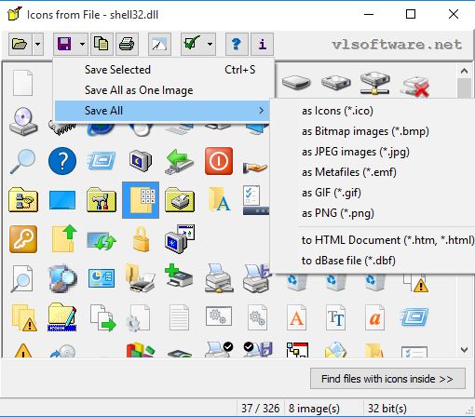Image resolution: width=475 pixels, height=417 pixels.
Task: Select the yellow padlock icon
Action: point(141,239)
